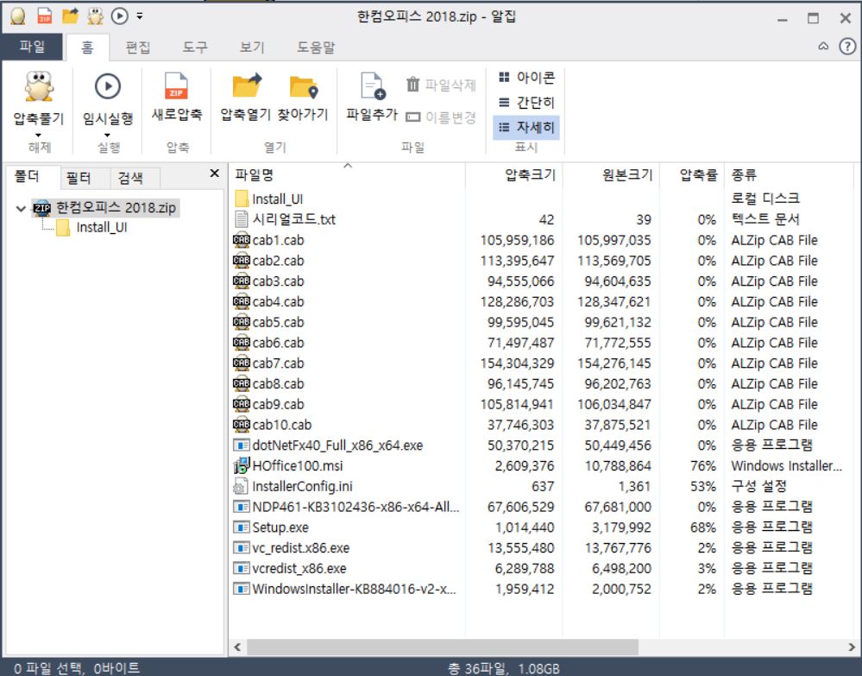The image size is (862, 676).
Task: Click the help question mark icon
Action: point(847,47)
